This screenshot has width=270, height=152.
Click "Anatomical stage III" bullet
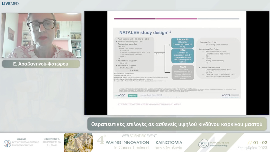127,65
